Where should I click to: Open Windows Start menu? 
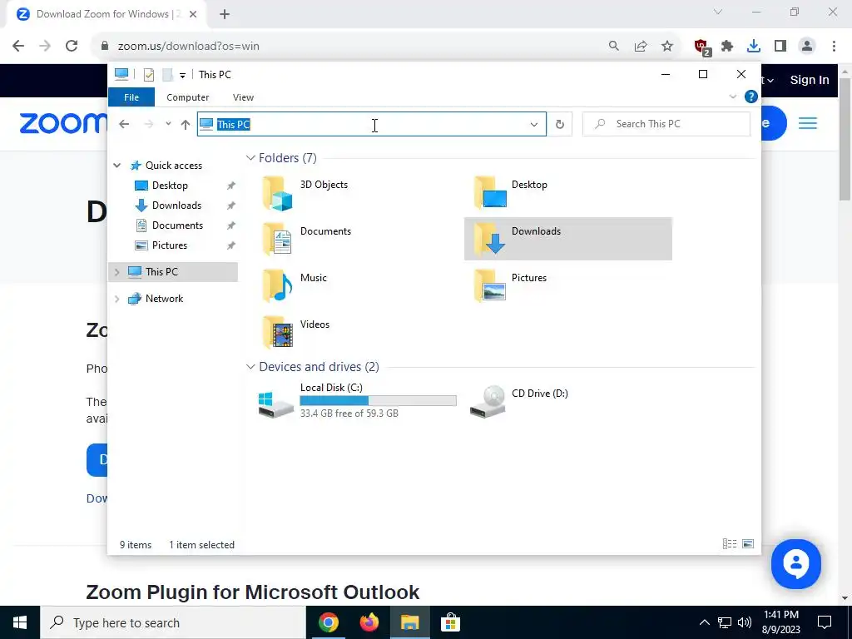(x=20, y=622)
